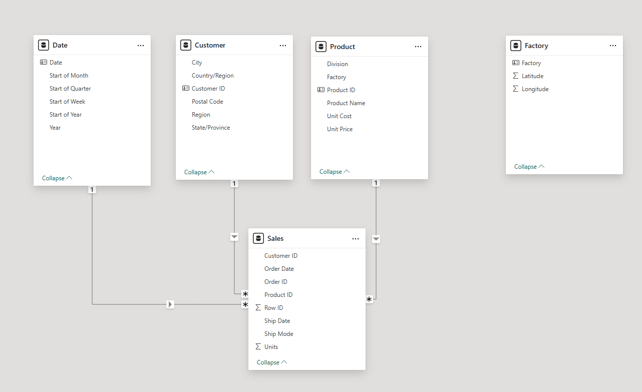Click the Date table database icon
Screen dimensions: 642x392
44,45
